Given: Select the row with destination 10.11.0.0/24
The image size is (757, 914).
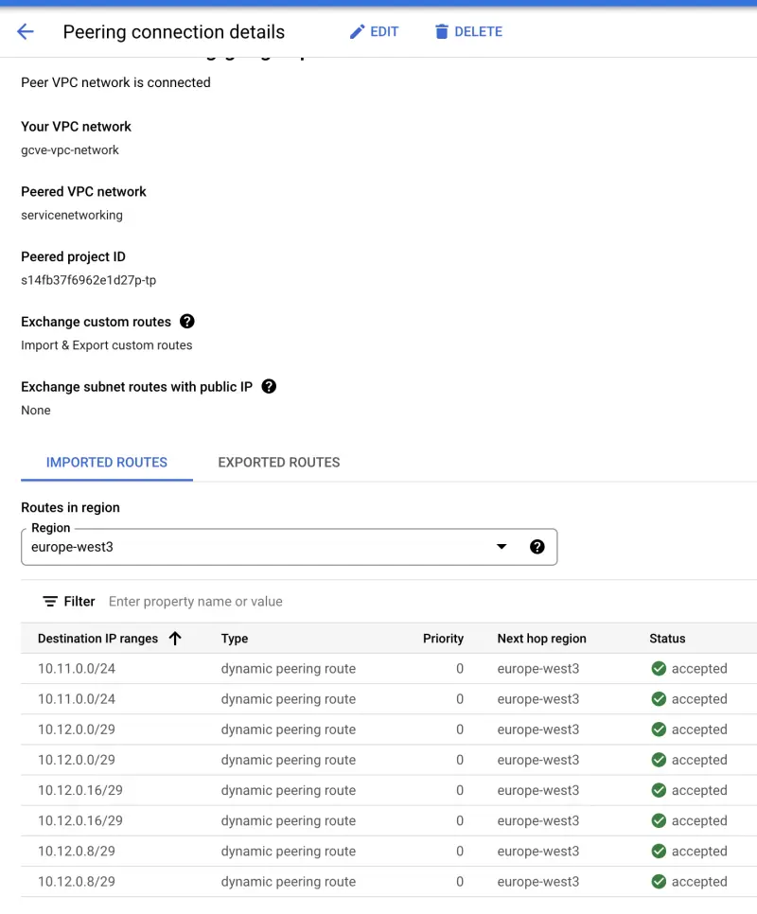Looking at the screenshot, I should 284,668.
